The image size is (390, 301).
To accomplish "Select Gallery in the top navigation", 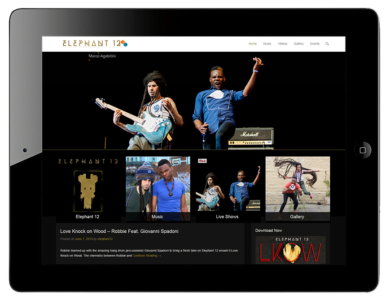I will tap(298, 44).
